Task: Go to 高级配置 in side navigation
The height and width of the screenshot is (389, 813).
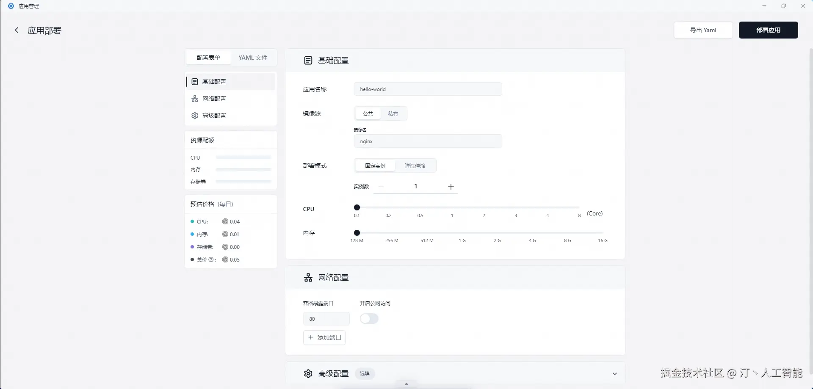Action: [231, 116]
